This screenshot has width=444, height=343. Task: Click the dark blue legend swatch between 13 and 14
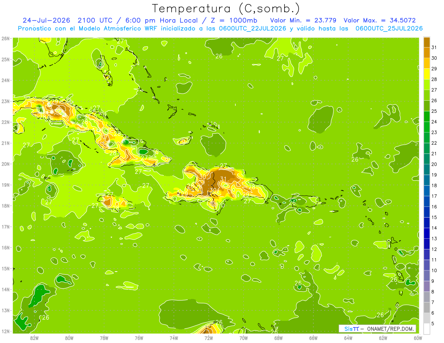coord(427,233)
